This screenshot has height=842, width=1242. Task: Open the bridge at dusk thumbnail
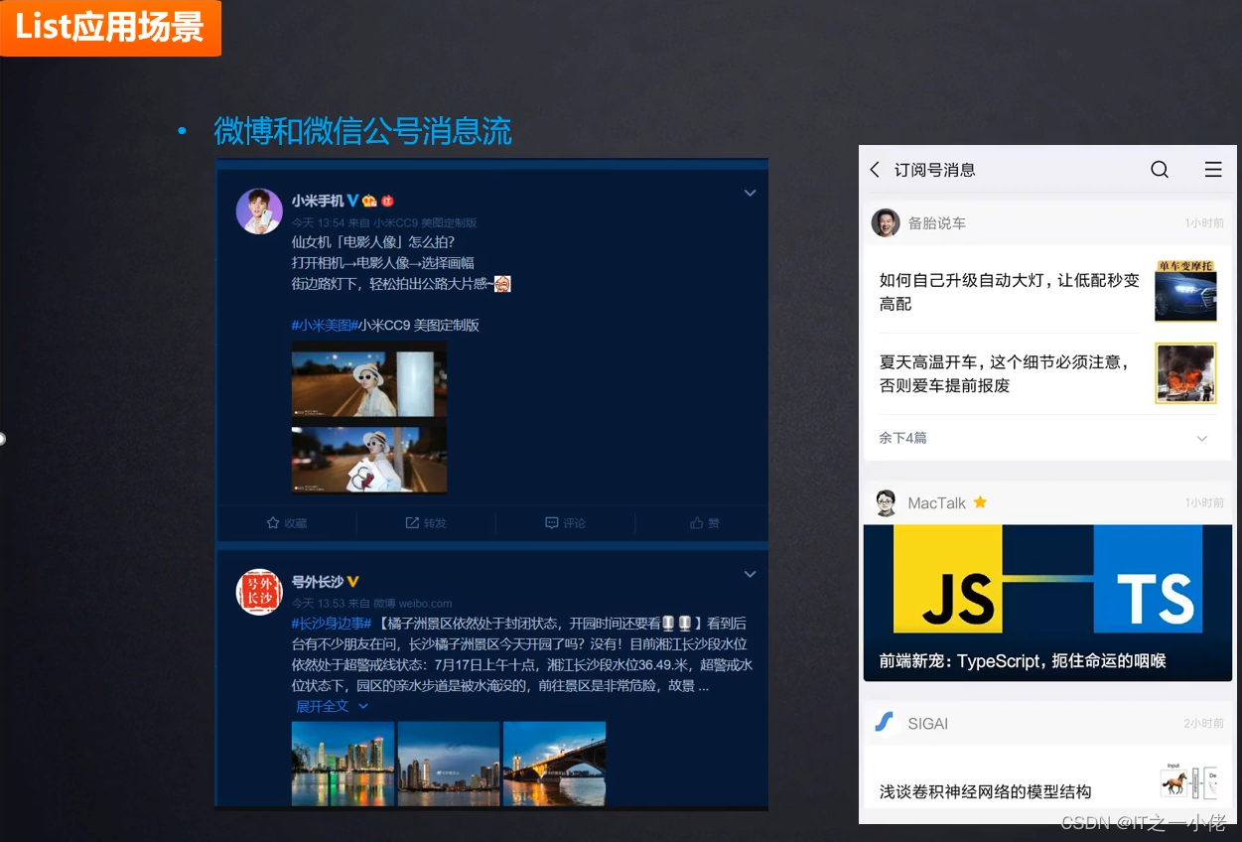(x=554, y=764)
